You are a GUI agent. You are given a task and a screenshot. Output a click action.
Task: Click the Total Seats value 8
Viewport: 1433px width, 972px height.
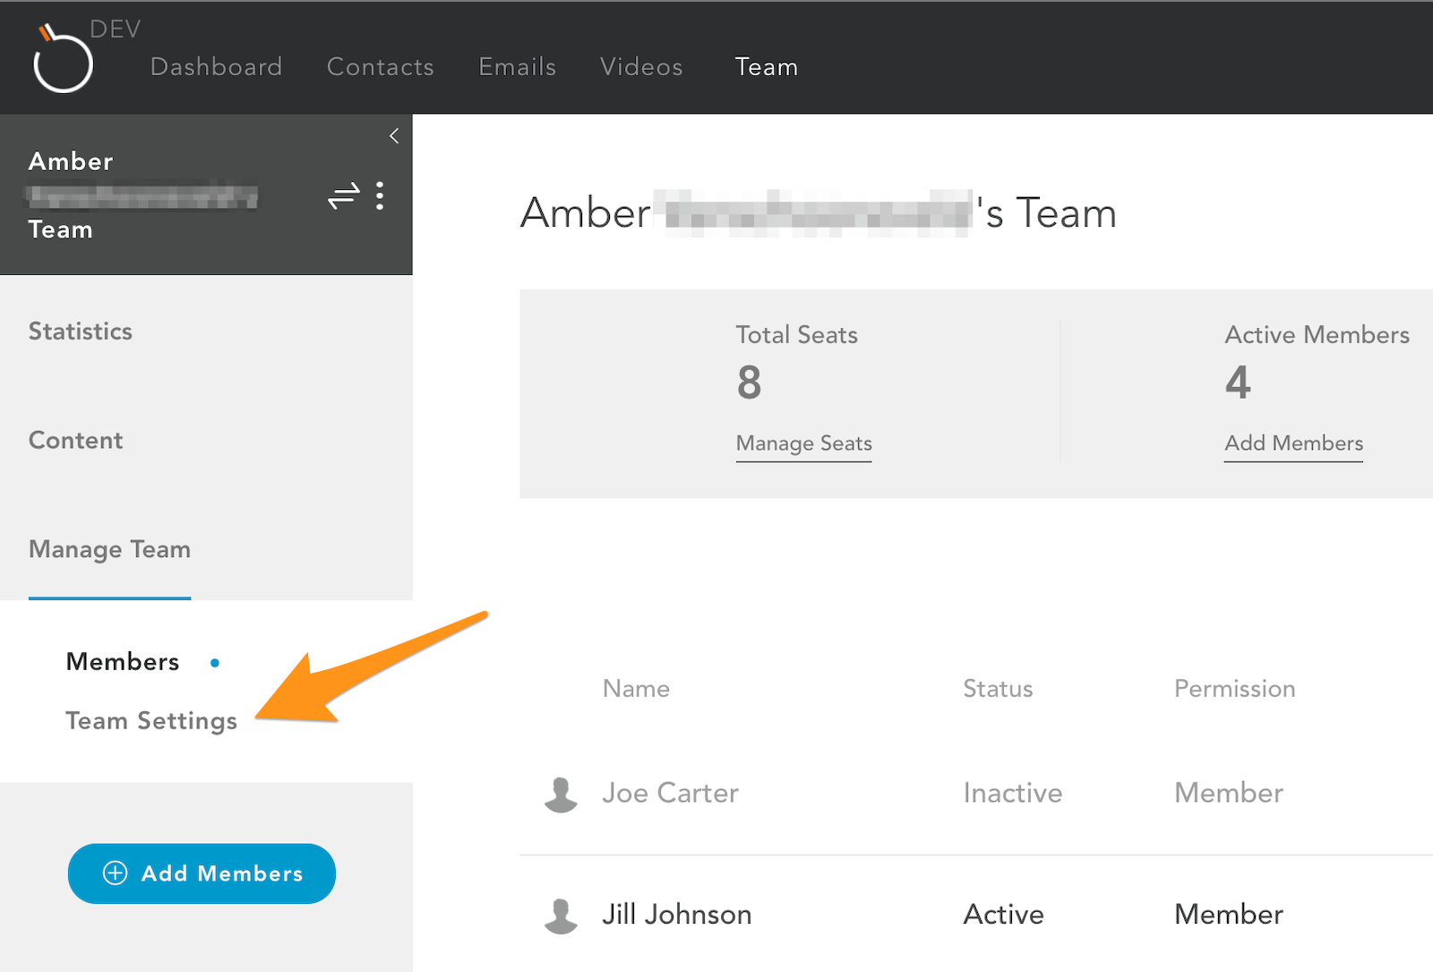[750, 383]
